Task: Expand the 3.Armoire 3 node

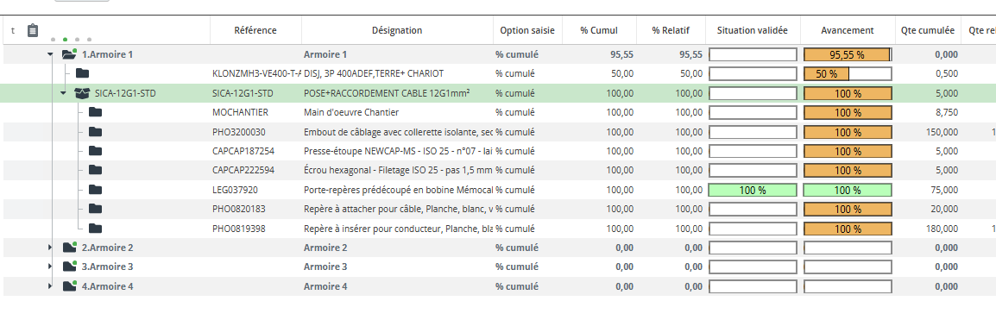Action: 50,267
